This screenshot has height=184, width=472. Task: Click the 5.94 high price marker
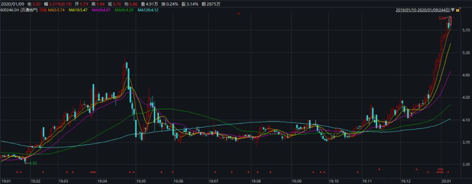tap(444, 18)
